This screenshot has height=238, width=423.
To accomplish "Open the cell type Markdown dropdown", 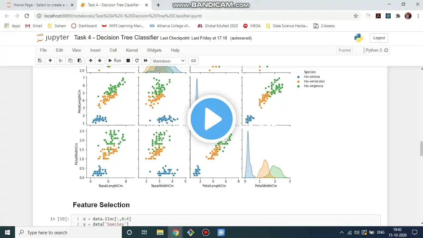I will click(x=169, y=61).
